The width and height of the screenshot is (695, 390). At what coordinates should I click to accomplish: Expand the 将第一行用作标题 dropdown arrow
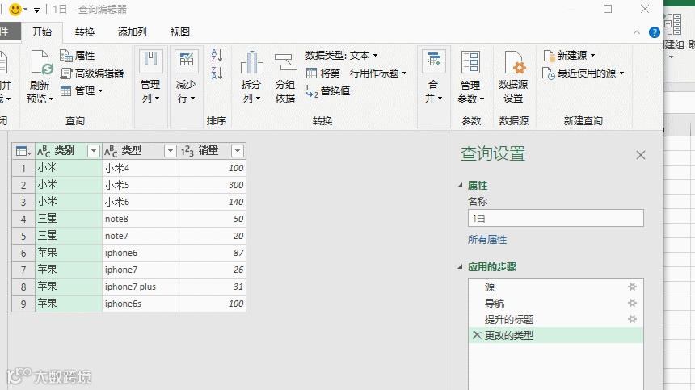point(404,73)
